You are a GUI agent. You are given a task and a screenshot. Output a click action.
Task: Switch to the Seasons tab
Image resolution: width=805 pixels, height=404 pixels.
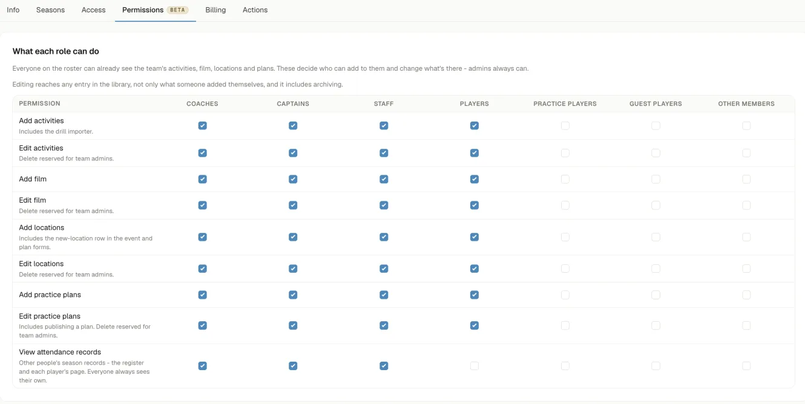(50, 10)
